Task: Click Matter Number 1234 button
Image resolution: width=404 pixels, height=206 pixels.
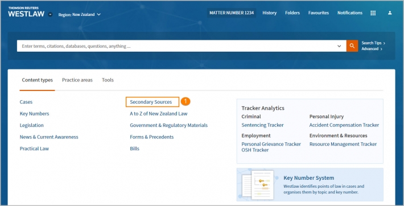Action: pos(232,13)
